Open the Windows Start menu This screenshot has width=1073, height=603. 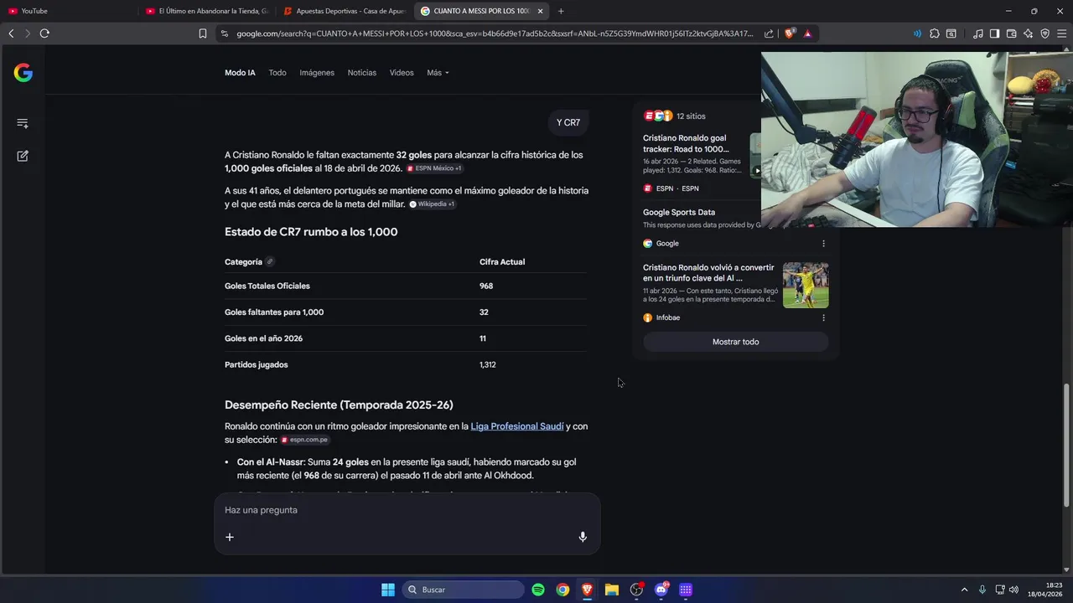(388, 590)
